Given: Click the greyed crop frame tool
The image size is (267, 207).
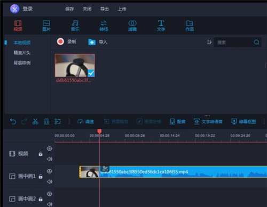Looking at the screenshot, I should [x=116, y=122].
